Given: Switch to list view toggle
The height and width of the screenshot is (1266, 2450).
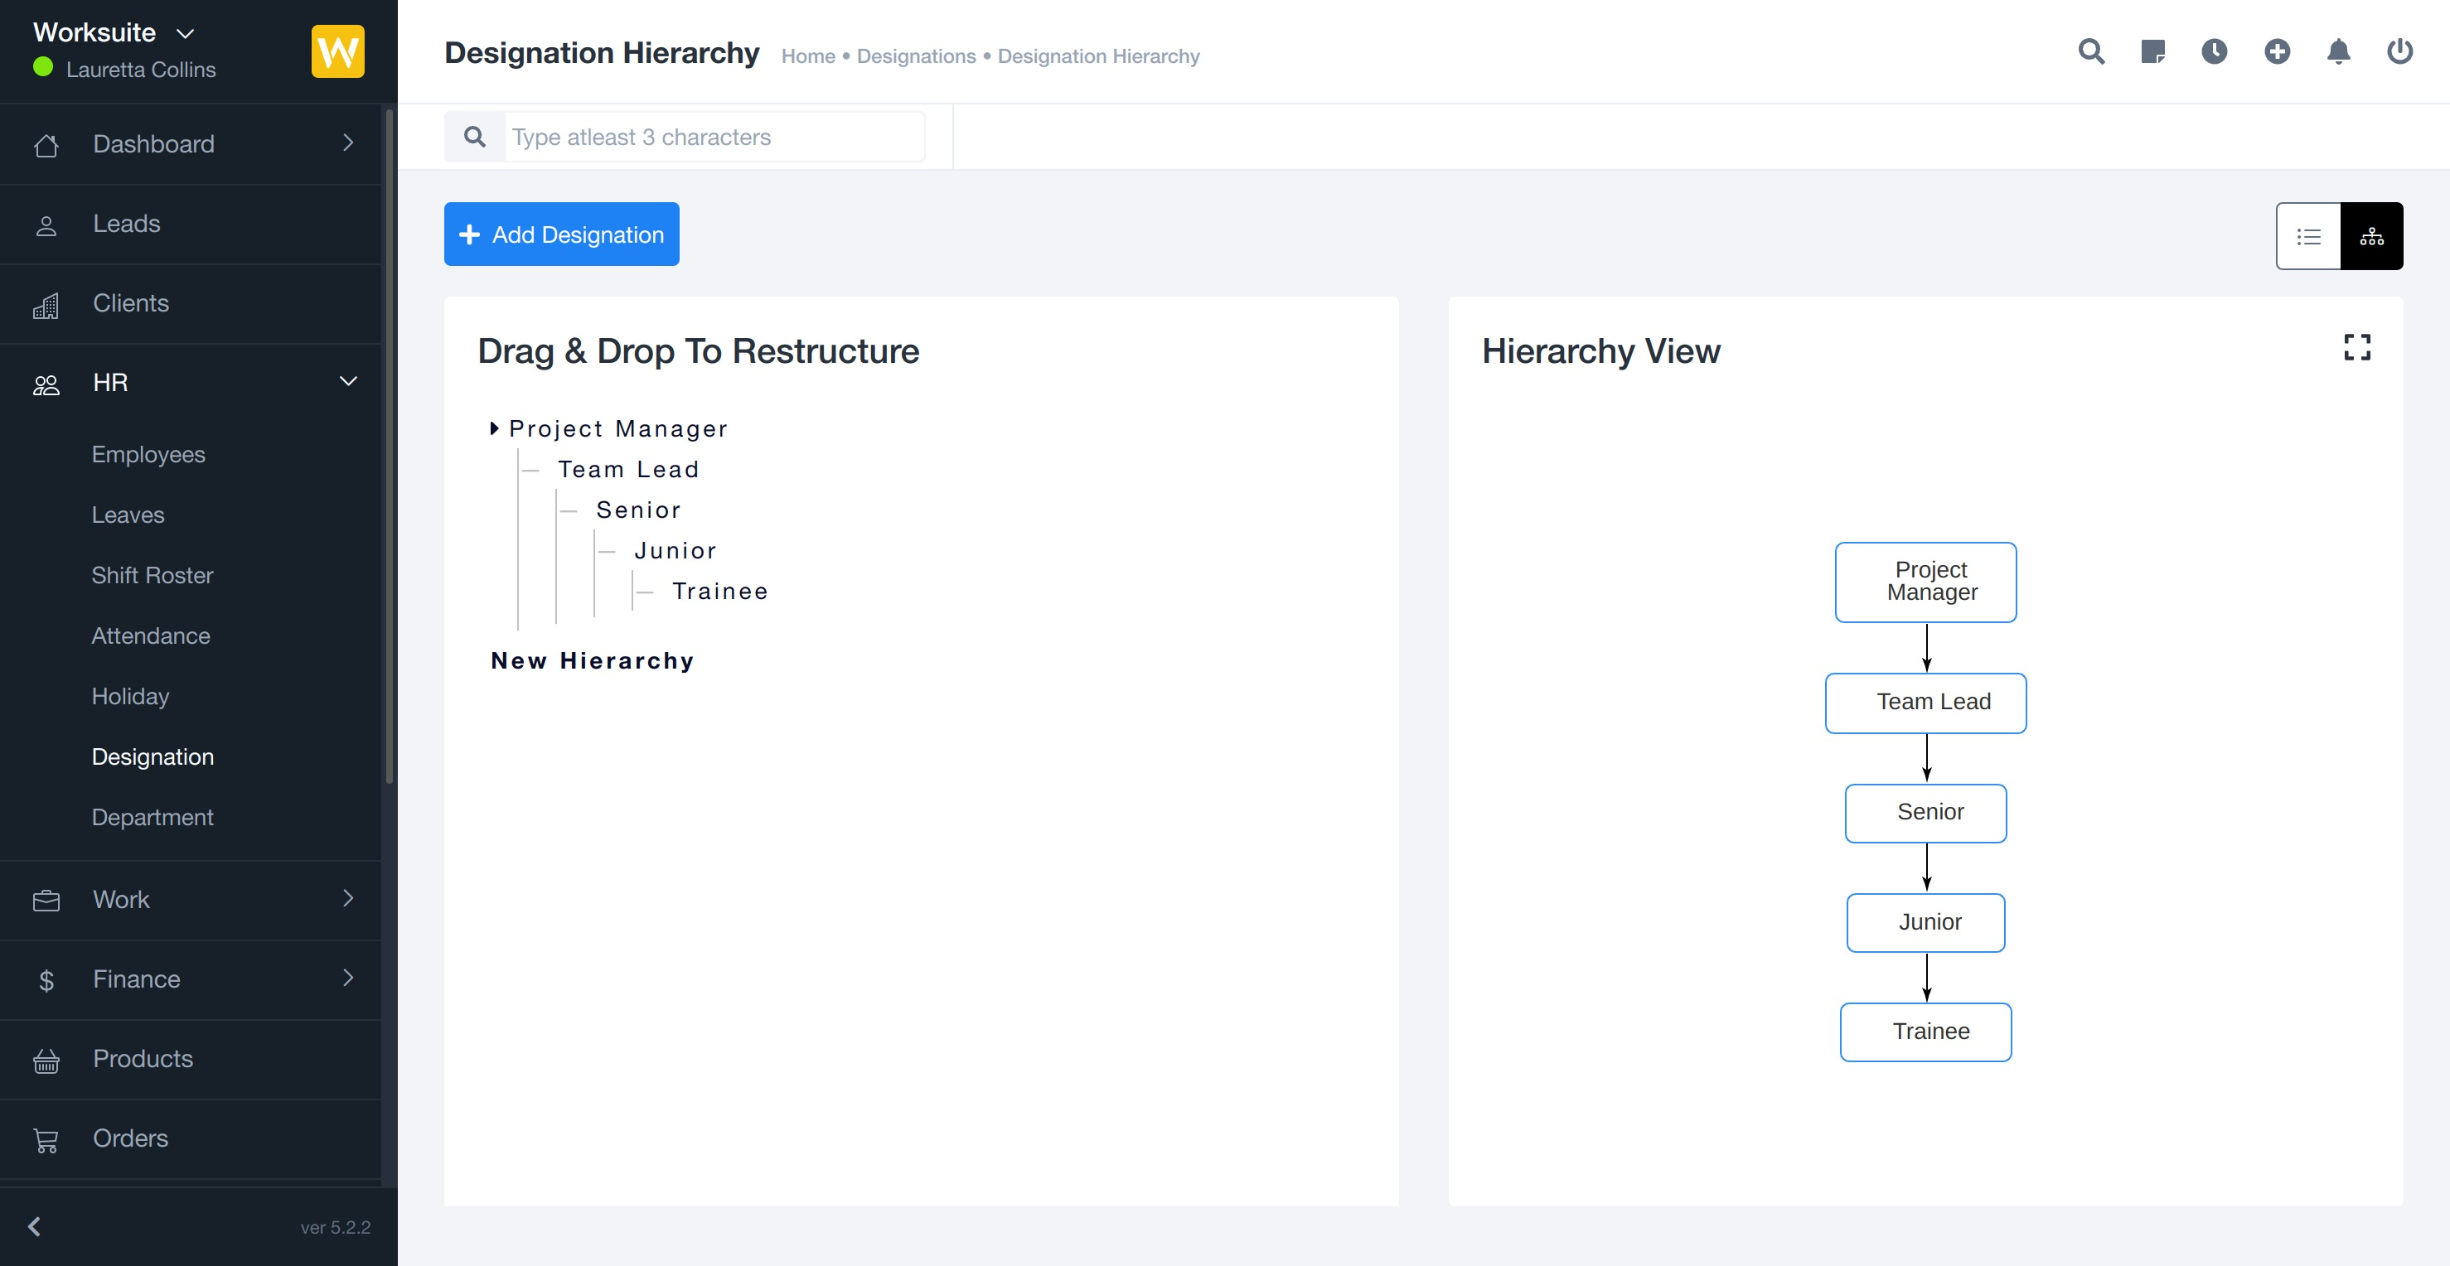Looking at the screenshot, I should point(2308,235).
